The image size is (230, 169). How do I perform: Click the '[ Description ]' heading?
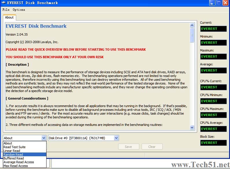coord(17,65)
